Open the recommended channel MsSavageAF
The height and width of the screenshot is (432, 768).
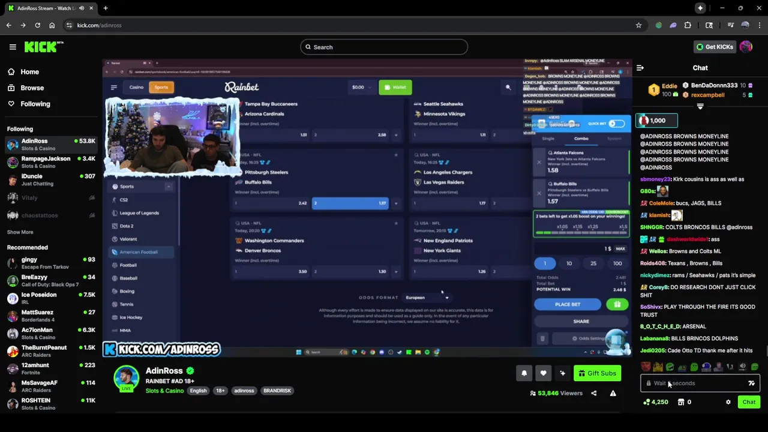51,386
